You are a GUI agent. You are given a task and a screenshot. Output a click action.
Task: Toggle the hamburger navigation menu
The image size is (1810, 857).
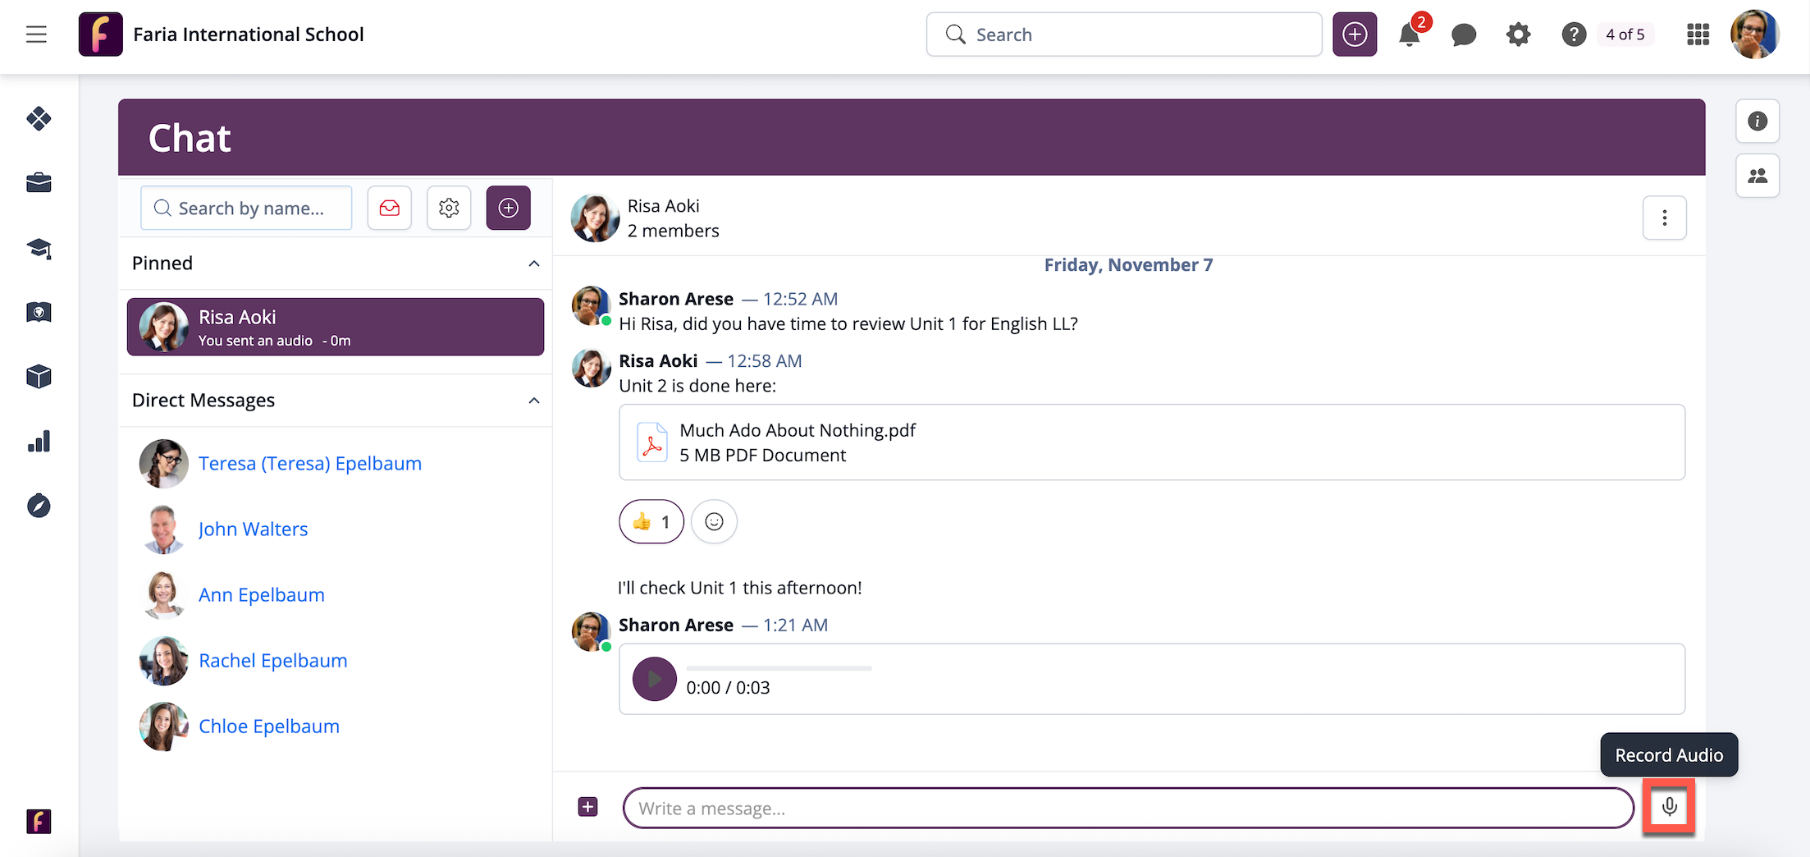click(36, 34)
